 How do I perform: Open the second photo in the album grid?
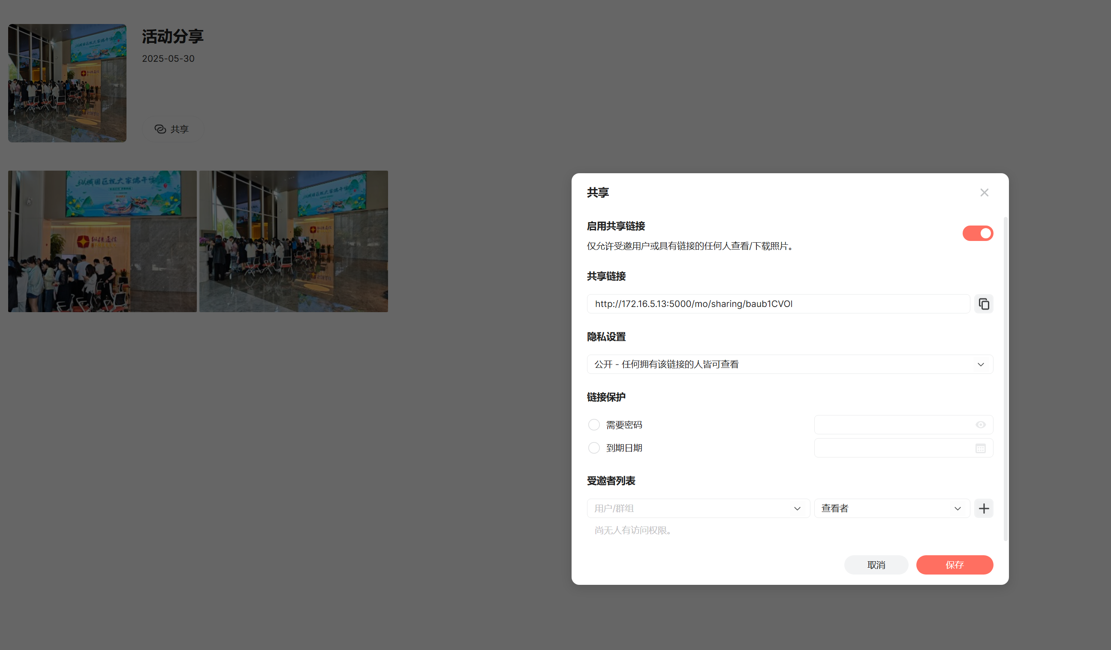[x=294, y=242]
